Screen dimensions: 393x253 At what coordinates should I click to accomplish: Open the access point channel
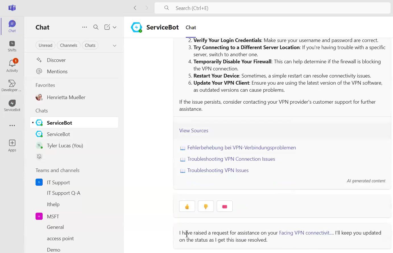[x=60, y=239]
